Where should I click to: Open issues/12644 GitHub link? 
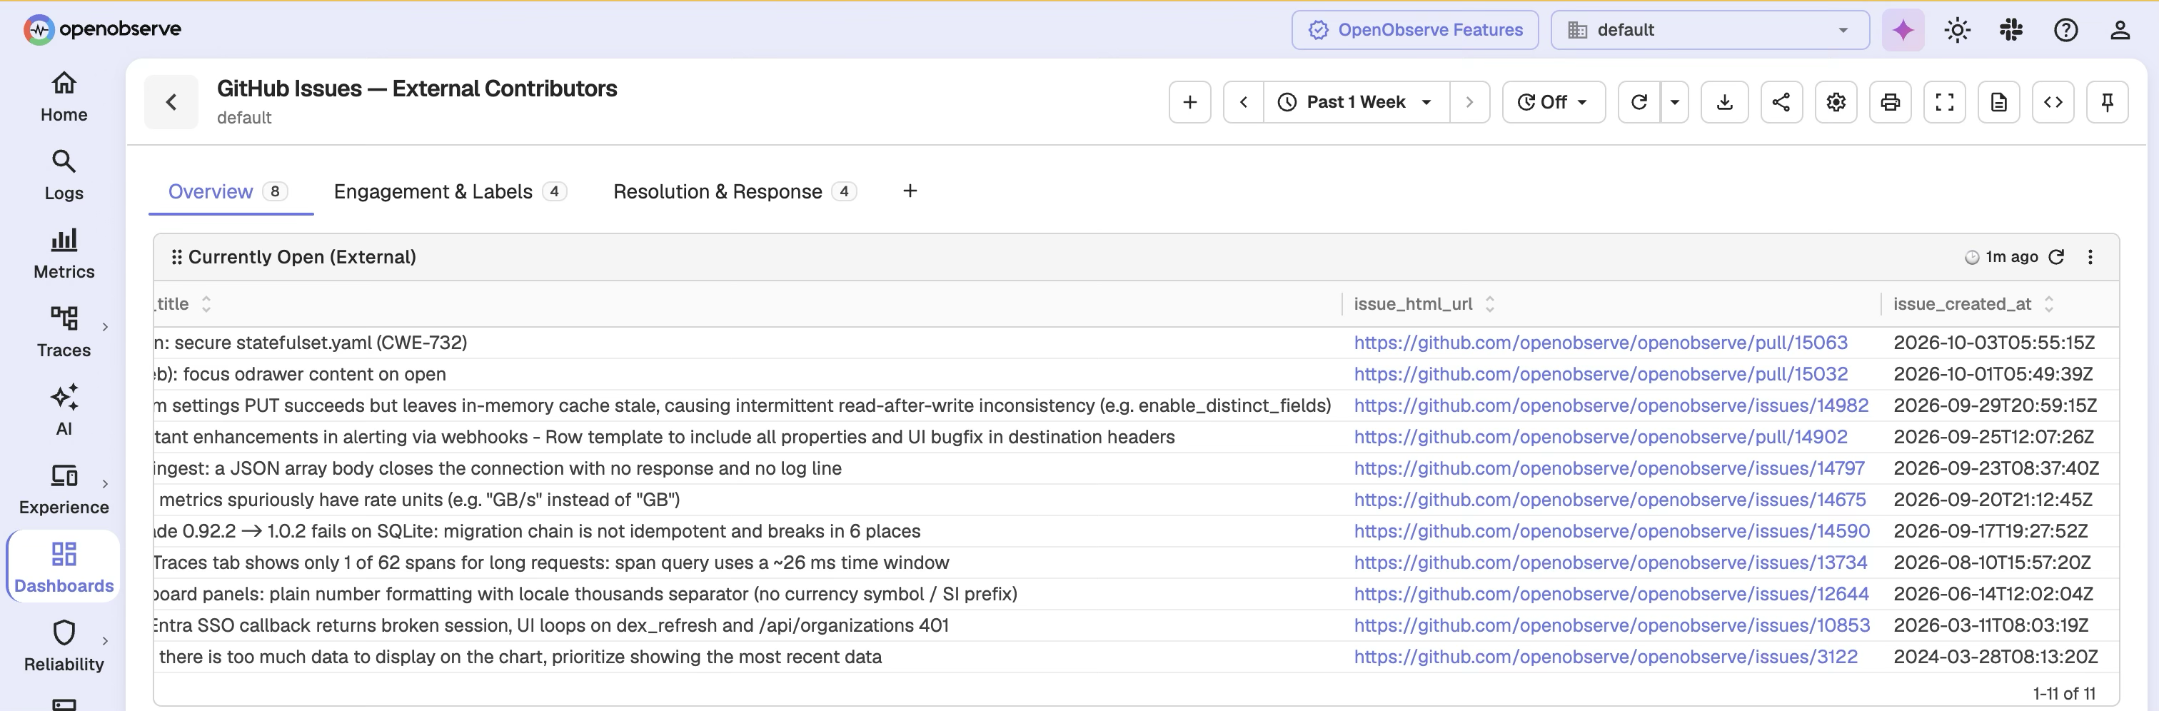click(1611, 594)
